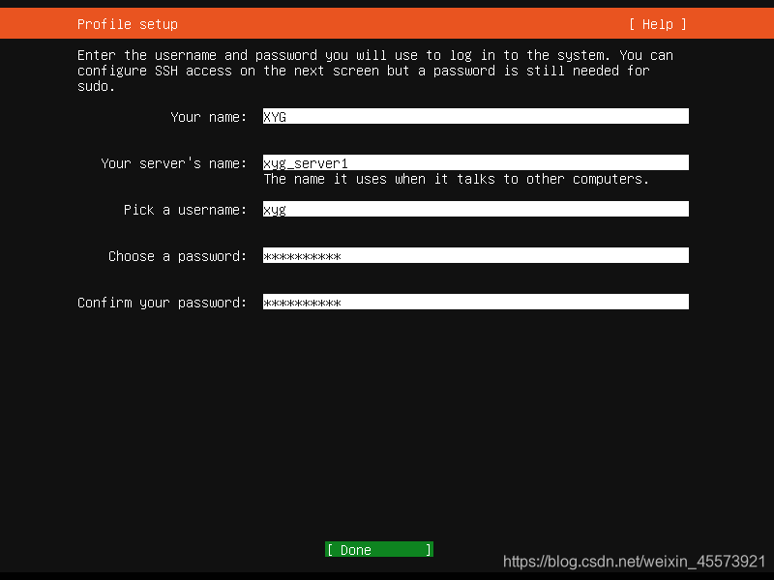Click the 'Your name:' label
The image size is (774, 580).
[x=208, y=117]
